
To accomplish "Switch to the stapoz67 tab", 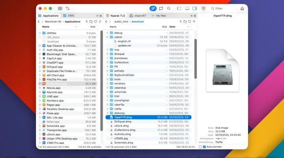I will [138, 15].
